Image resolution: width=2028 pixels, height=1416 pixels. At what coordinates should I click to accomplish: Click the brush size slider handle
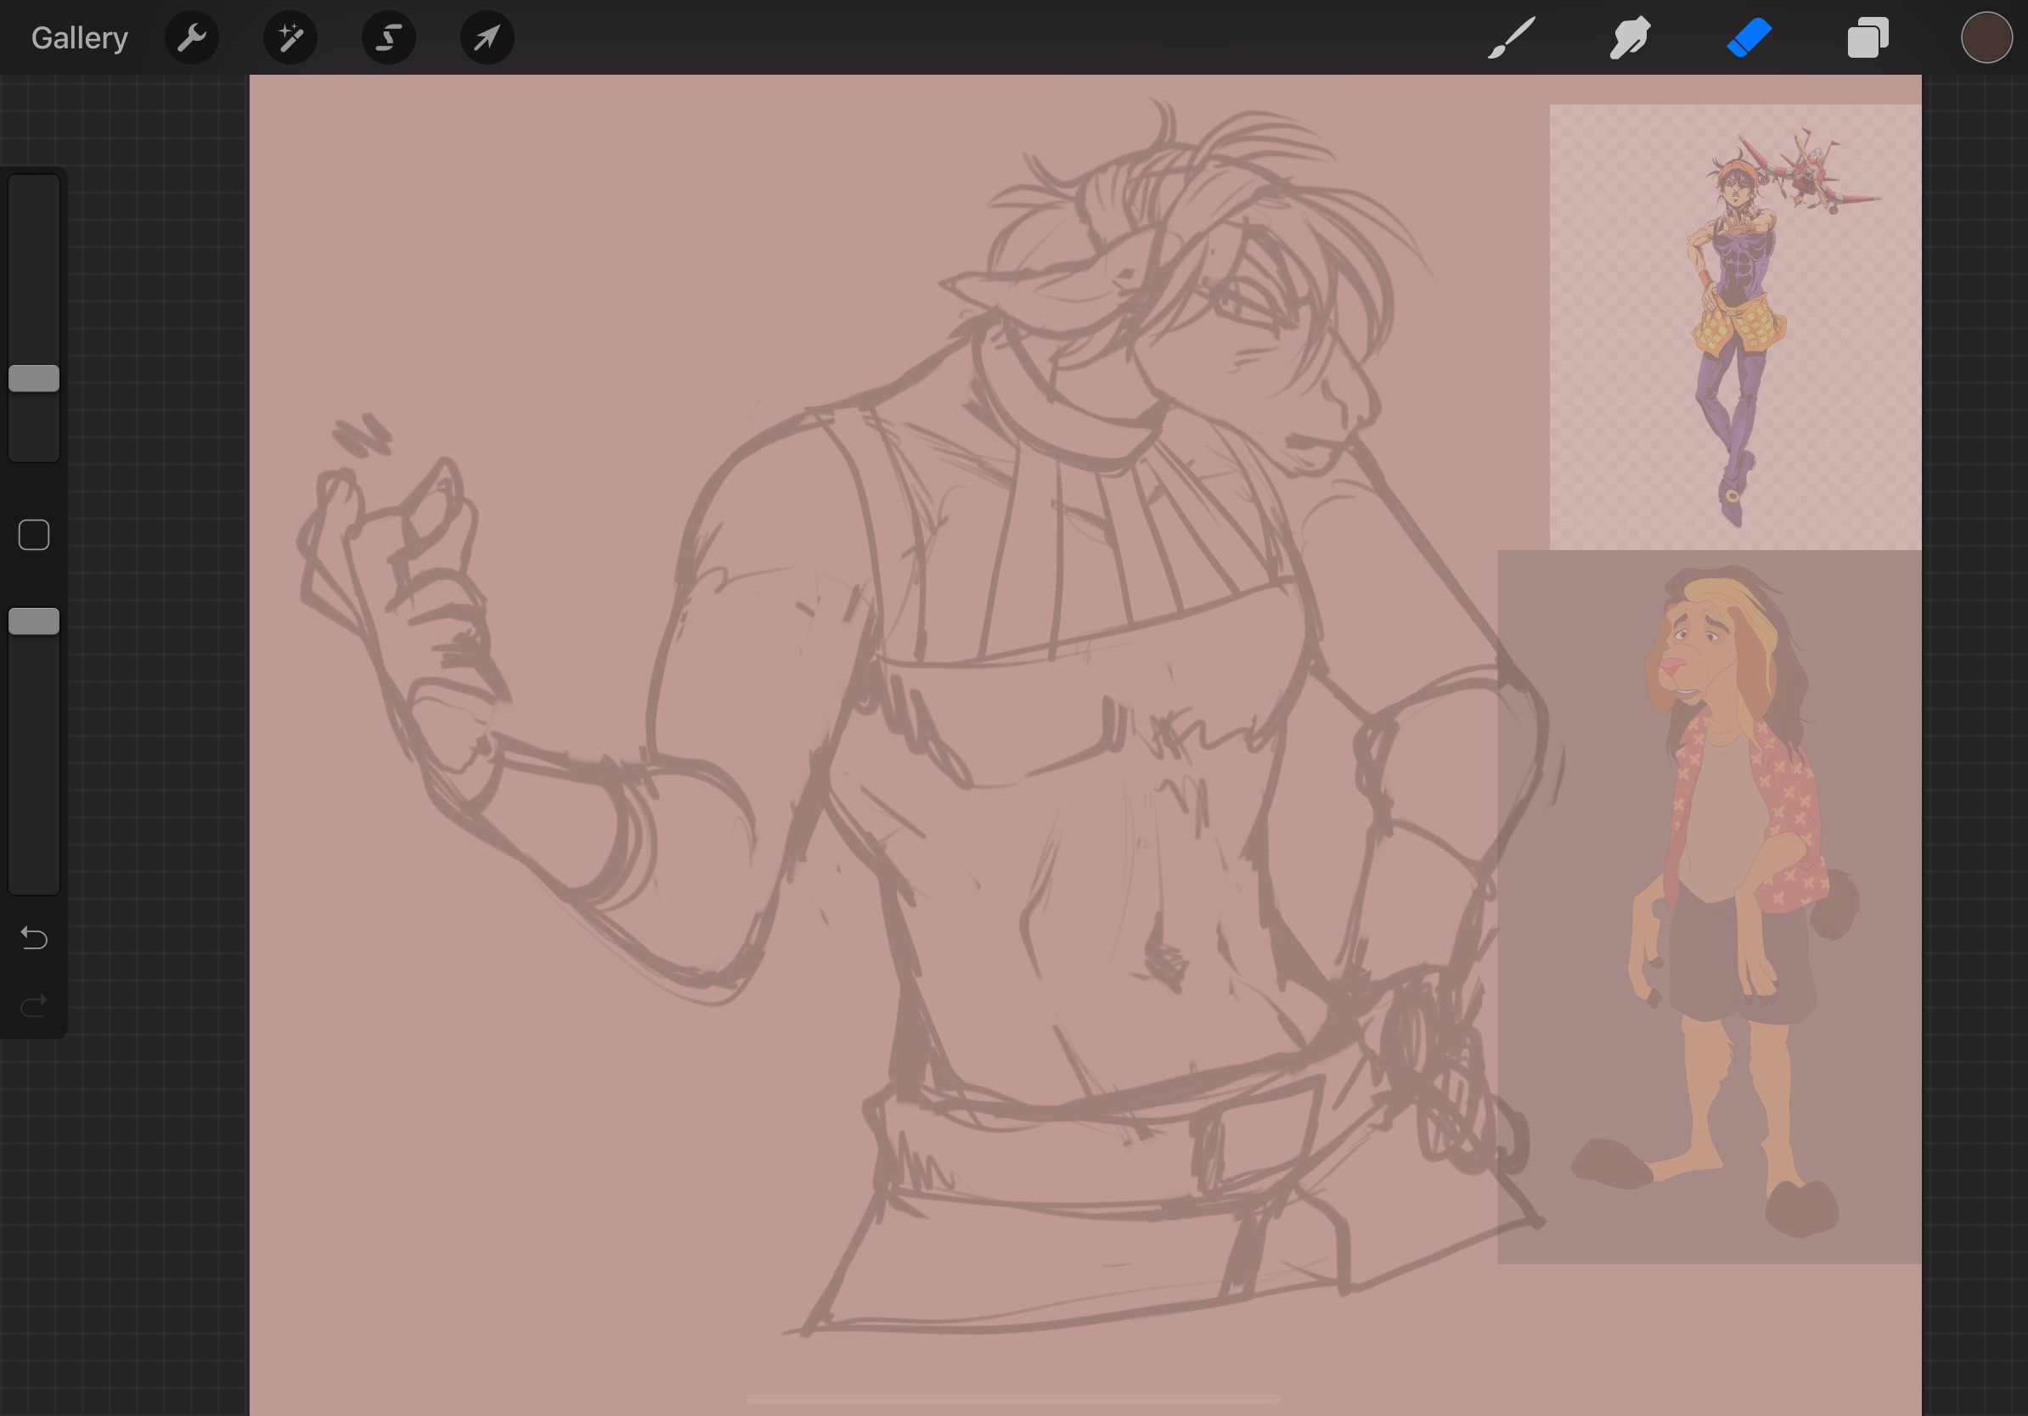coord(34,379)
